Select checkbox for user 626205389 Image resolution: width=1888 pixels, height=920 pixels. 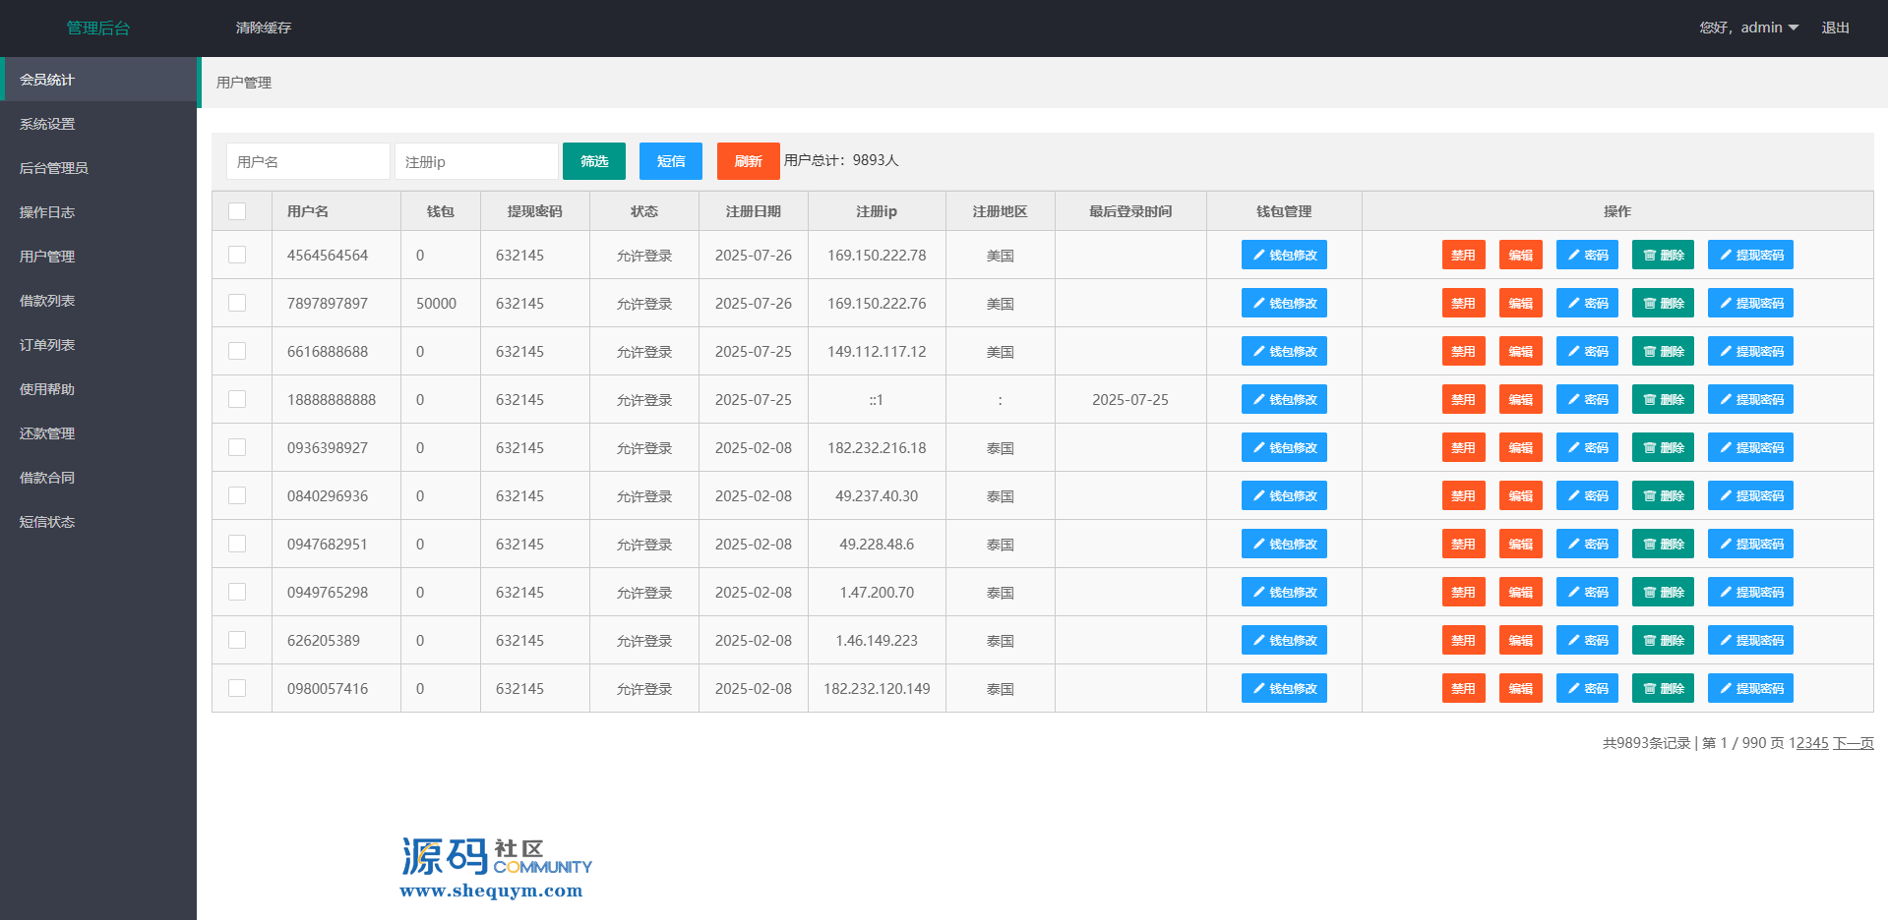pyautogui.click(x=237, y=640)
